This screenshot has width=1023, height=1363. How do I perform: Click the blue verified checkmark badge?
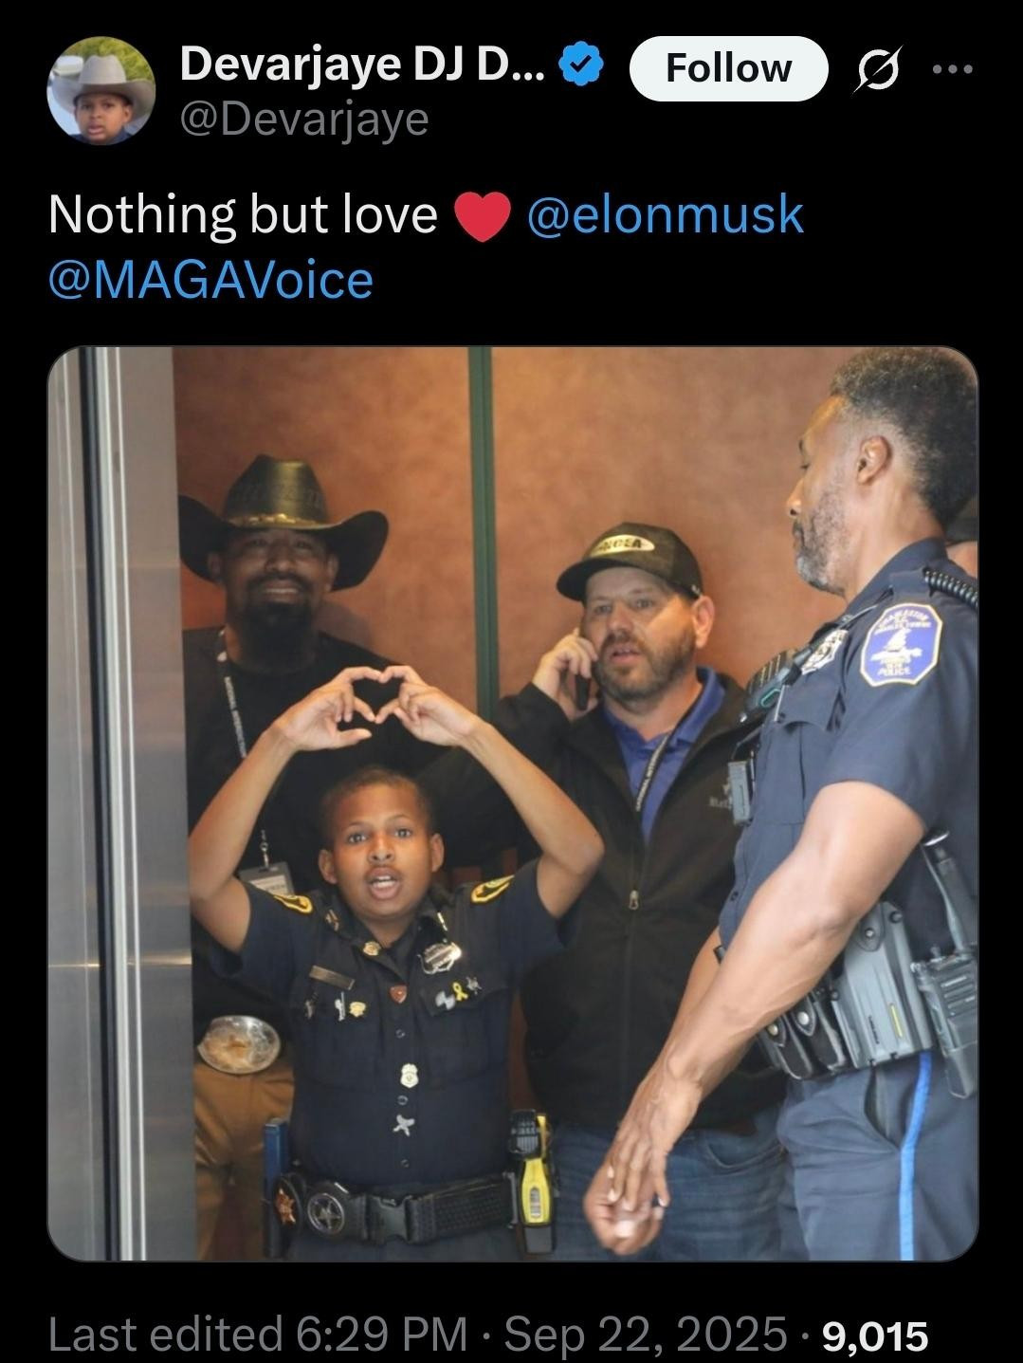(581, 65)
